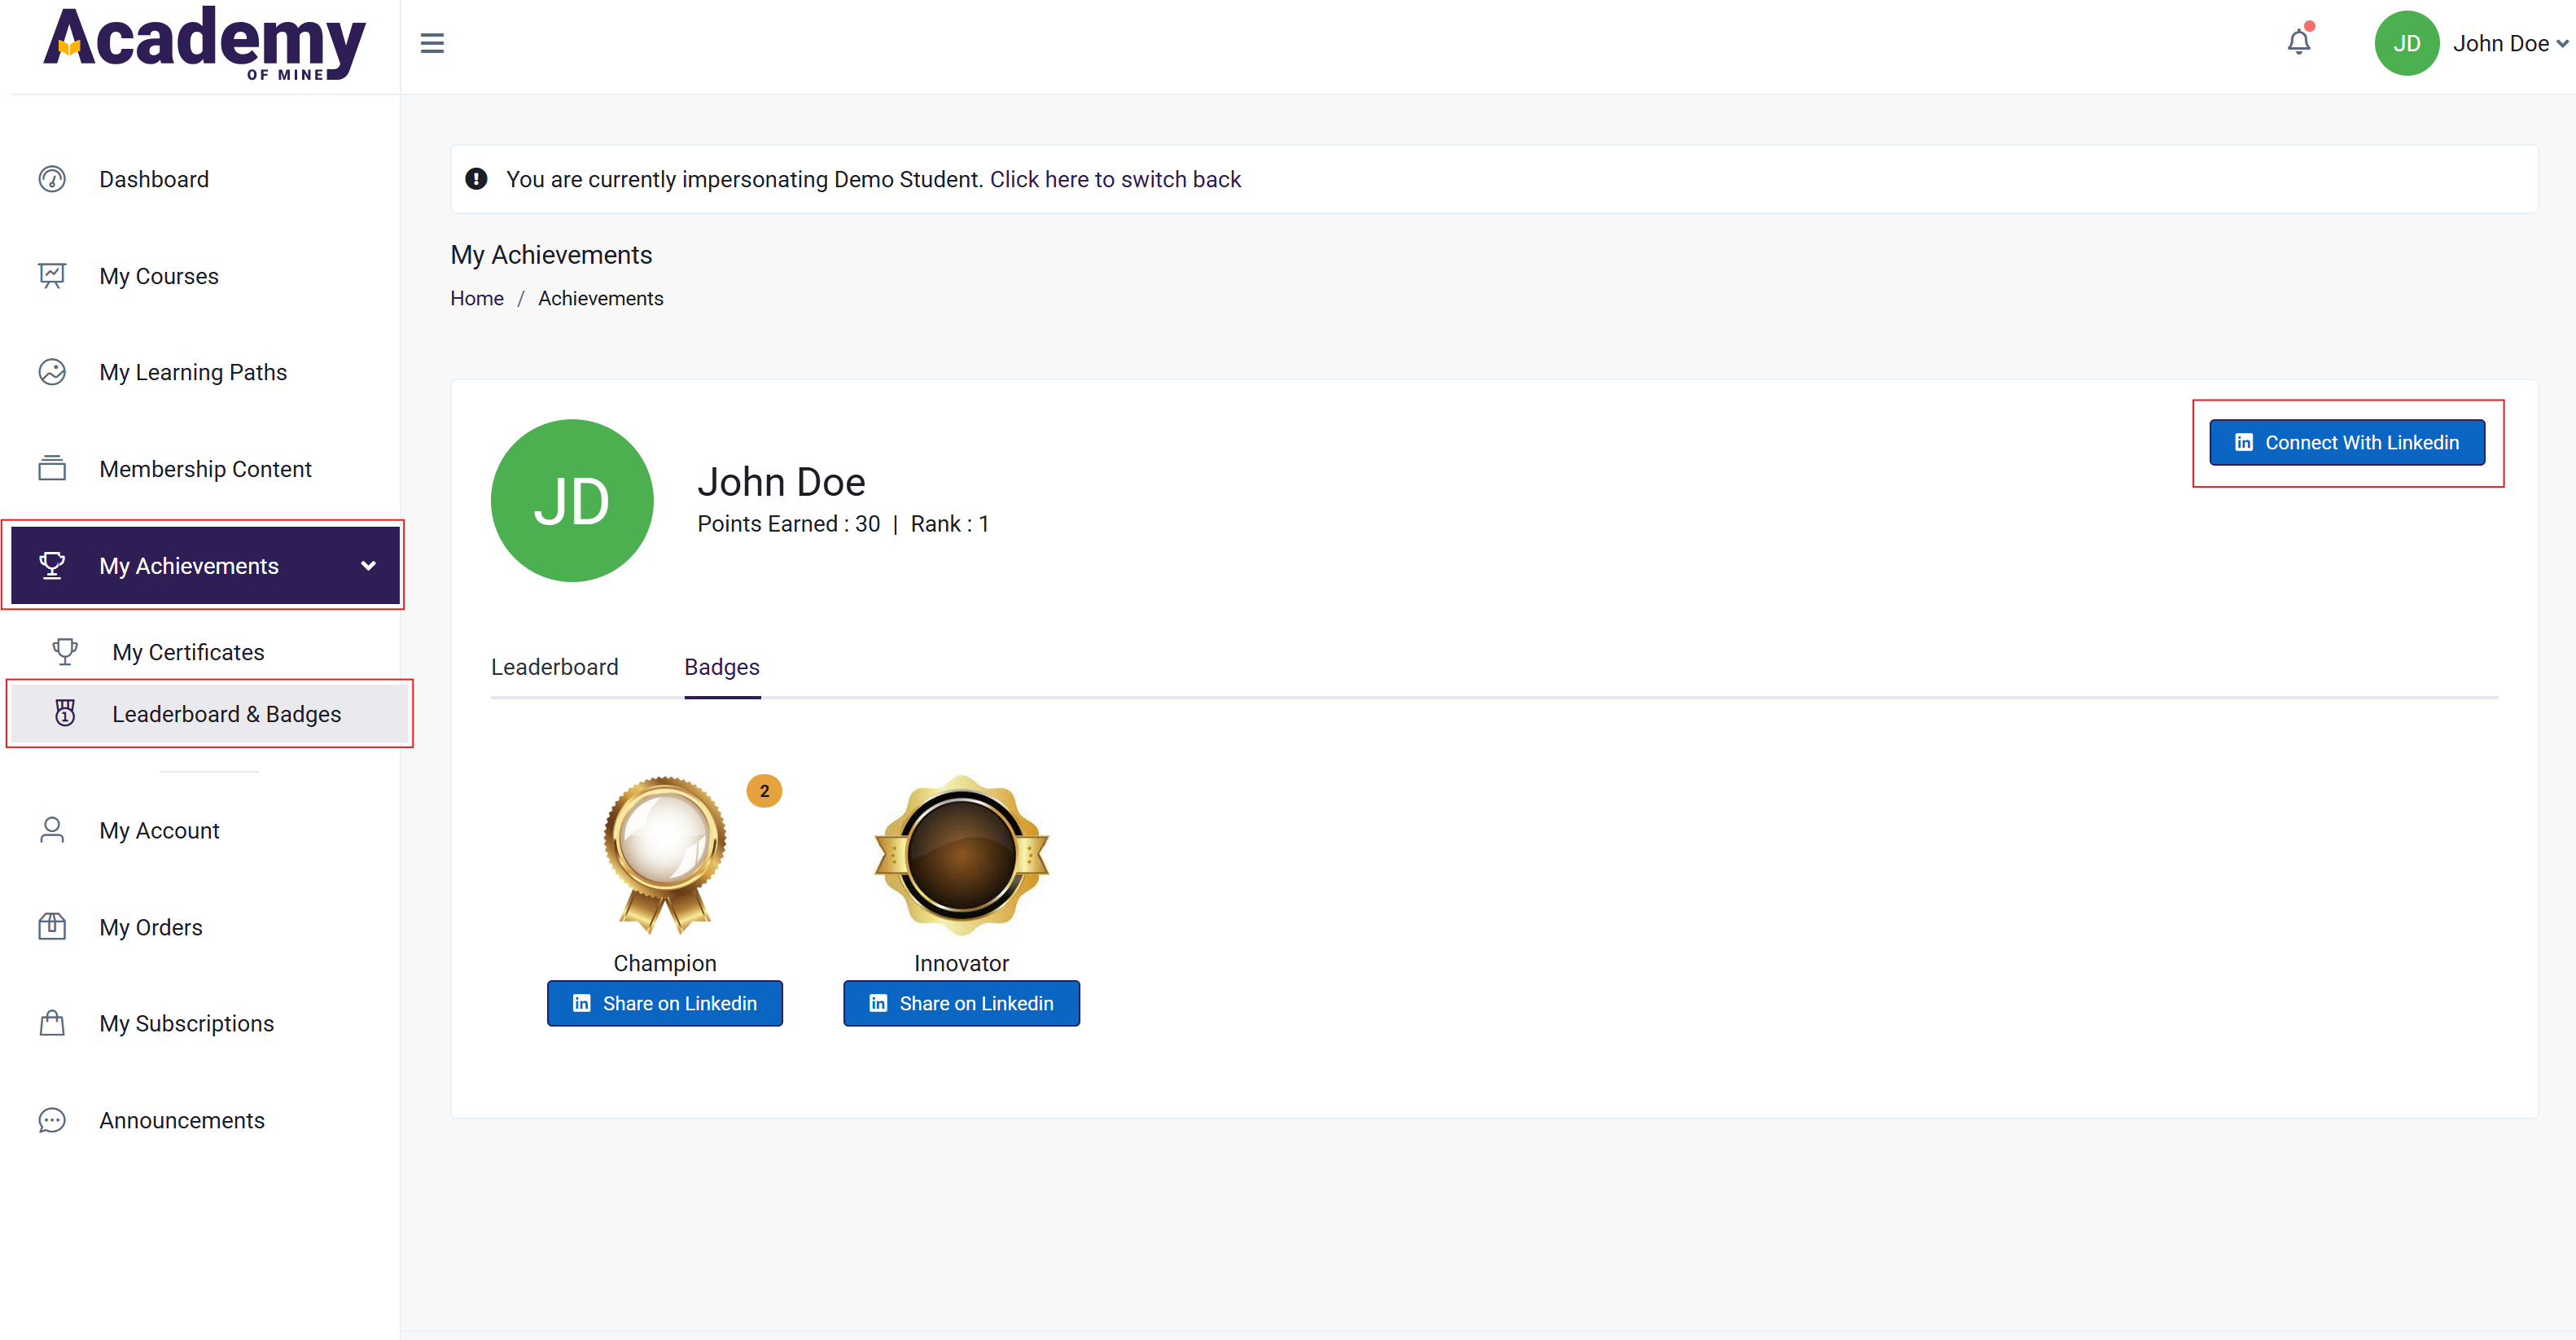Click the My Orders box icon

(52, 926)
